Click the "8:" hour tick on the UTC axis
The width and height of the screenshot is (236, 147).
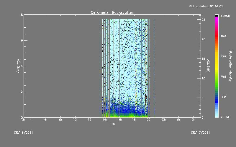pyautogui.click(x=60, y=120)
